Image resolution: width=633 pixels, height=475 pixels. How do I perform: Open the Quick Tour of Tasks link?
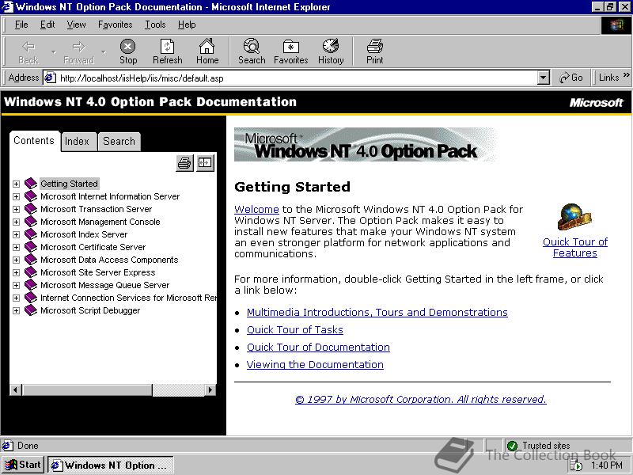(x=294, y=329)
